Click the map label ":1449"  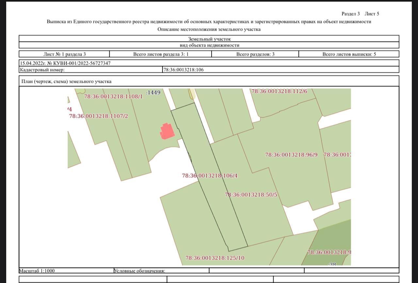153,93
